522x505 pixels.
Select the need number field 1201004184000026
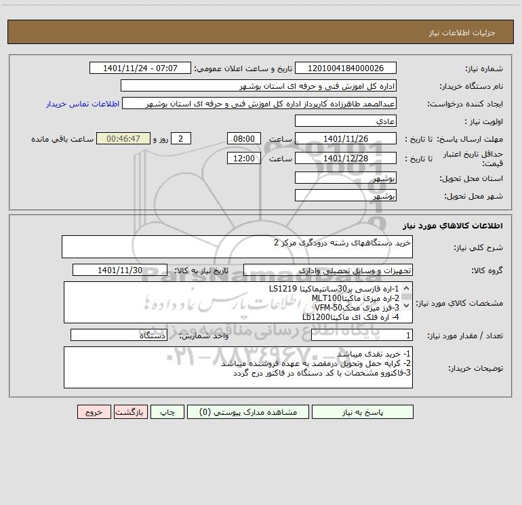[x=346, y=68]
